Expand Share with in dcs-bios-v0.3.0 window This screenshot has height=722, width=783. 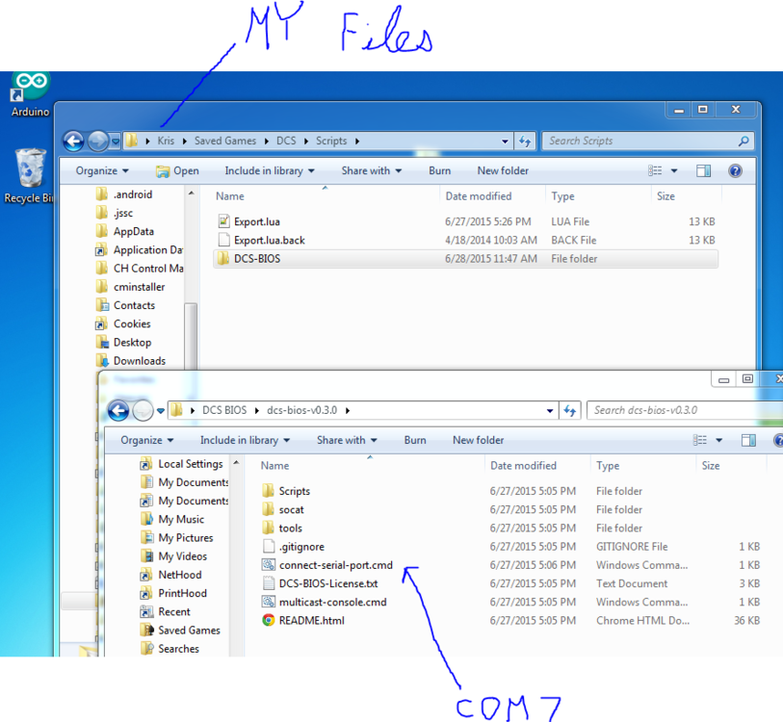point(347,440)
